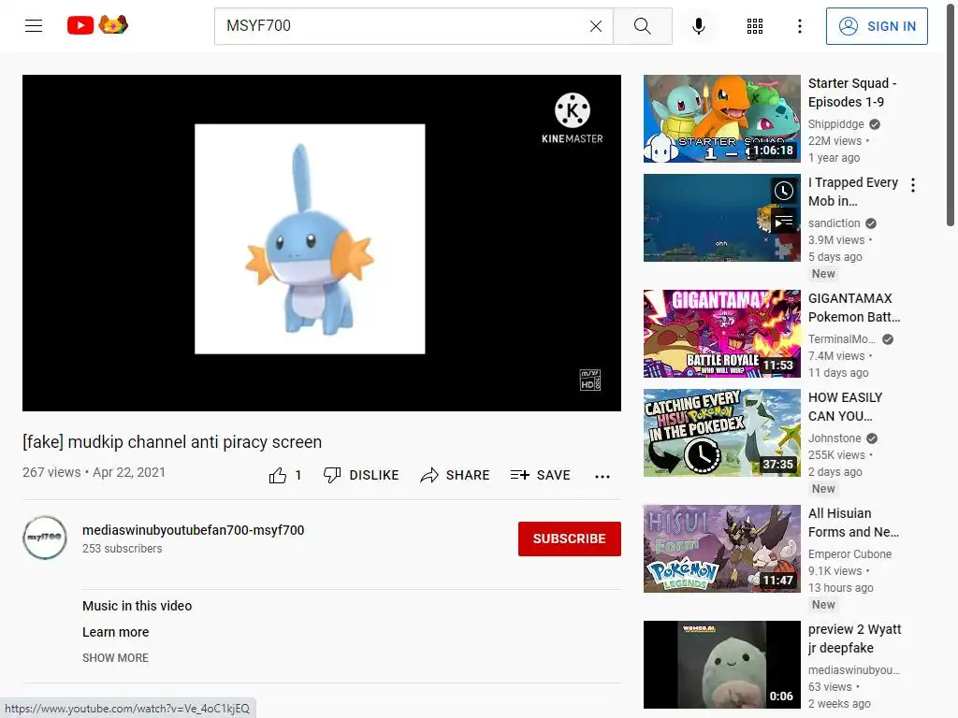
Task: Open mediaswinubyoutubefan700-msyf700 channel name
Action: (x=193, y=530)
